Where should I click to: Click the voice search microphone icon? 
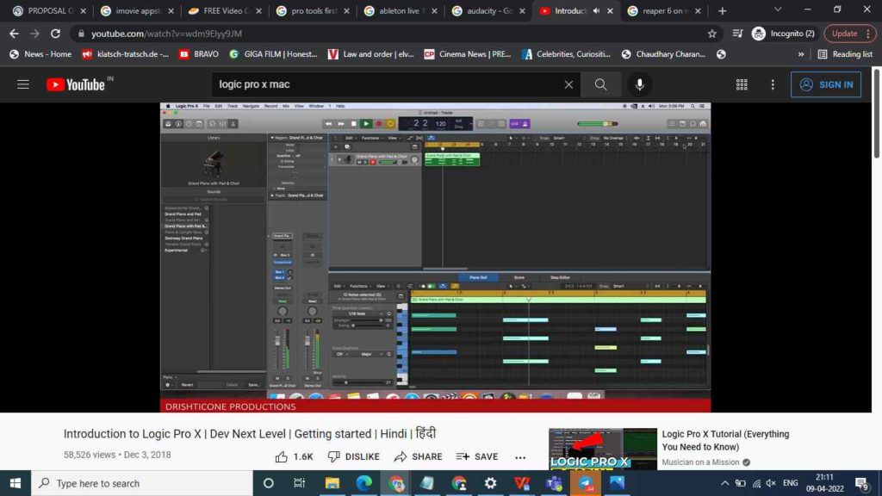(640, 84)
